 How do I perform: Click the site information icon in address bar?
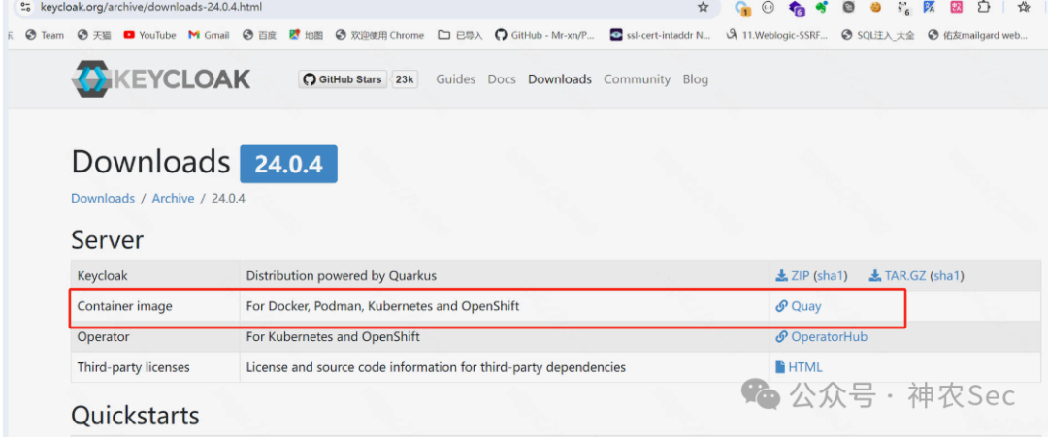26,7
